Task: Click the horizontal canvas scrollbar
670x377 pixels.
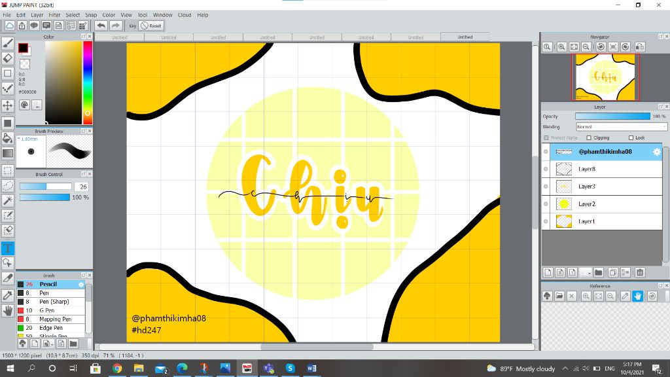Action: [x=317, y=347]
